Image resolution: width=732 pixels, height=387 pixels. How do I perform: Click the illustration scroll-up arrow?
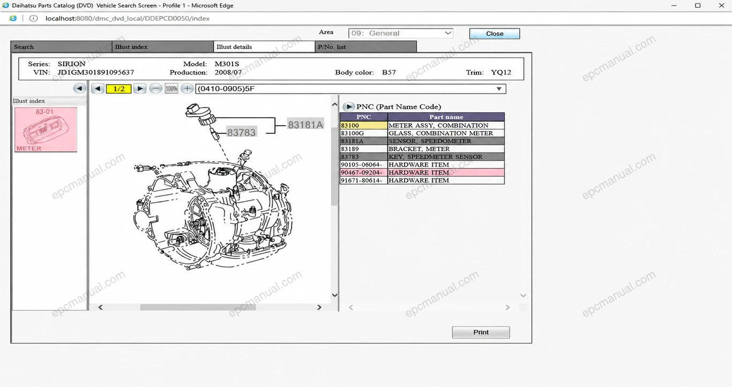tap(335, 104)
